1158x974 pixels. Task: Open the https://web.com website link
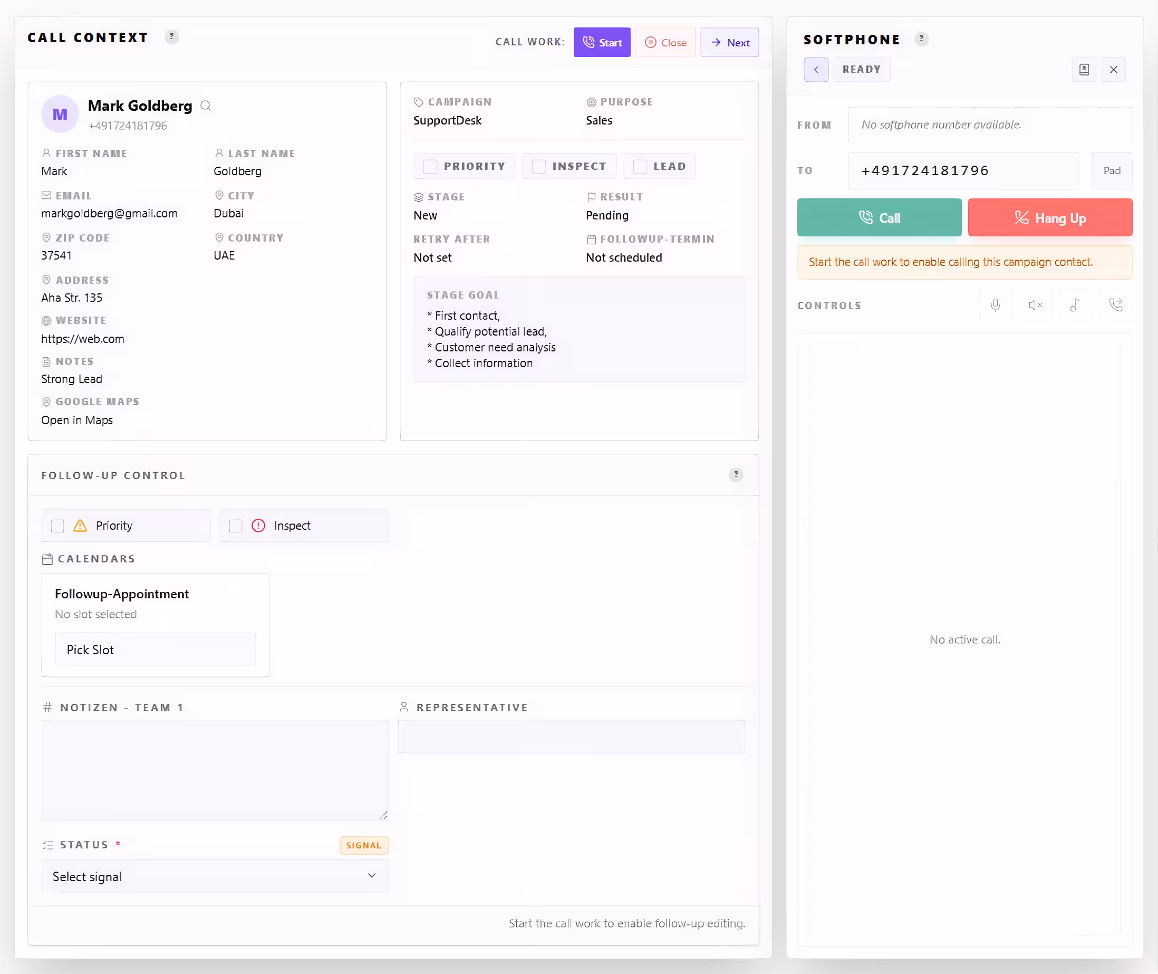tap(83, 339)
